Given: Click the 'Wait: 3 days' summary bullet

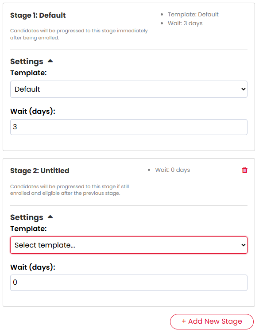Looking at the screenshot, I should pos(185,23).
